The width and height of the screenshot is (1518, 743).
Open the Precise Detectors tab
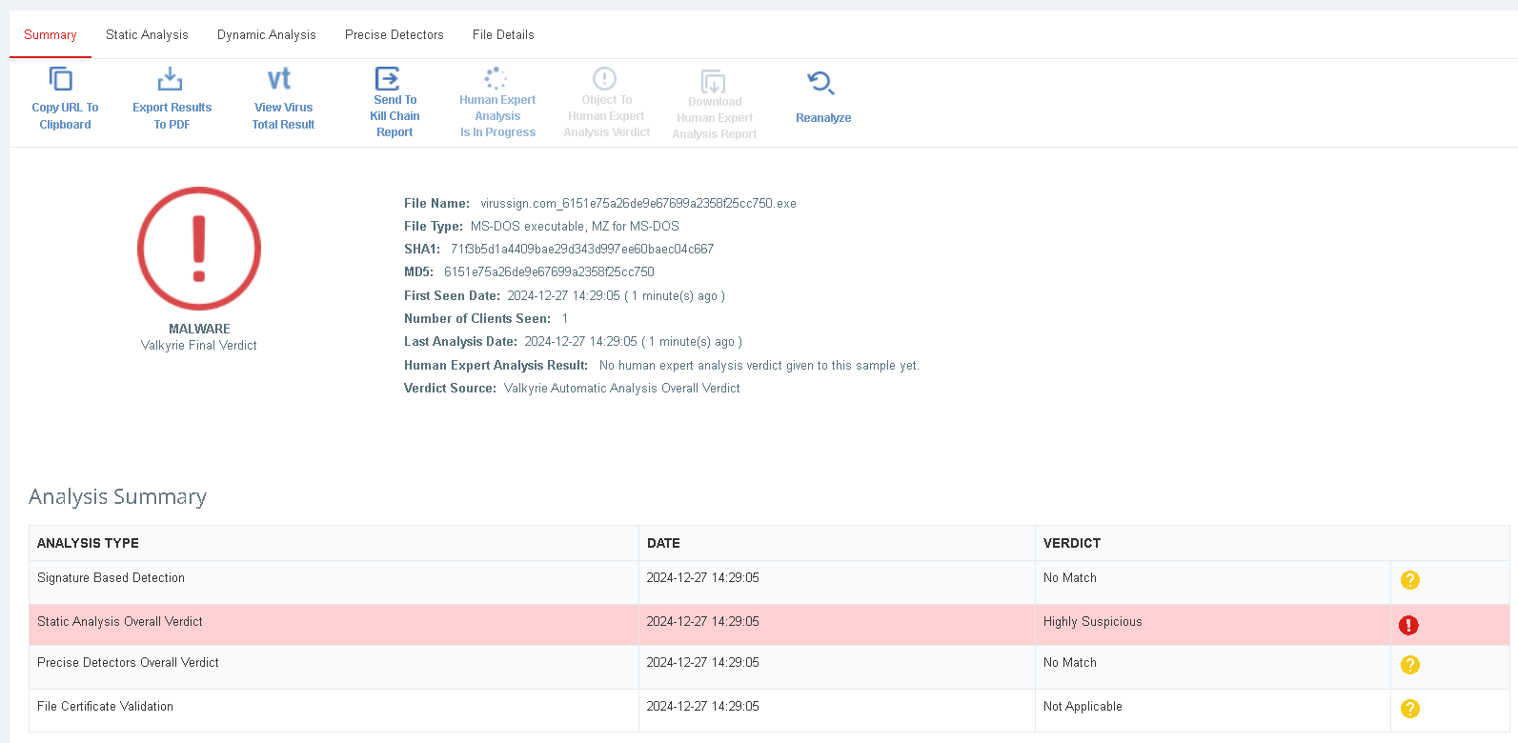(395, 34)
